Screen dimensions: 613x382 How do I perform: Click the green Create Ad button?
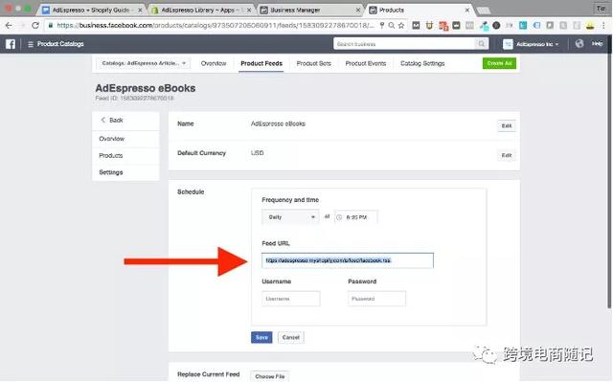(x=499, y=63)
